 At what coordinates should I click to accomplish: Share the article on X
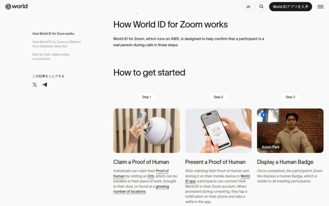[35, 85]
